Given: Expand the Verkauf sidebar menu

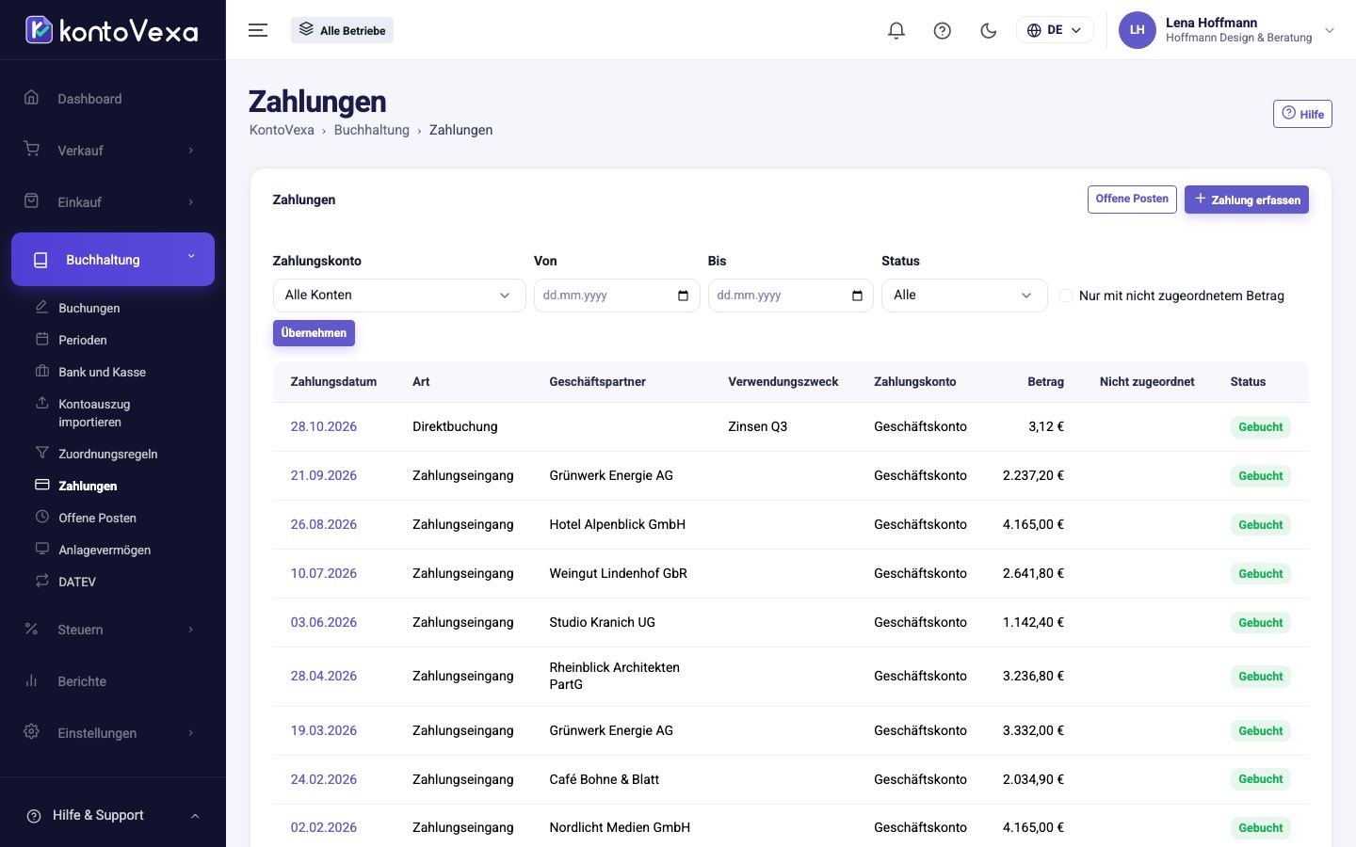Looking at the screenshot, I should click(x=113, y=151).
